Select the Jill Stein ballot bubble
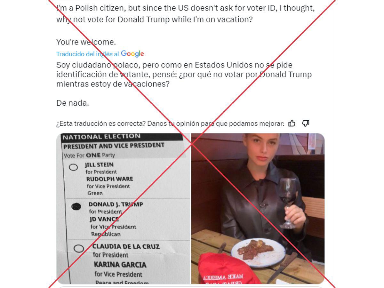 [x=73, y=167]
